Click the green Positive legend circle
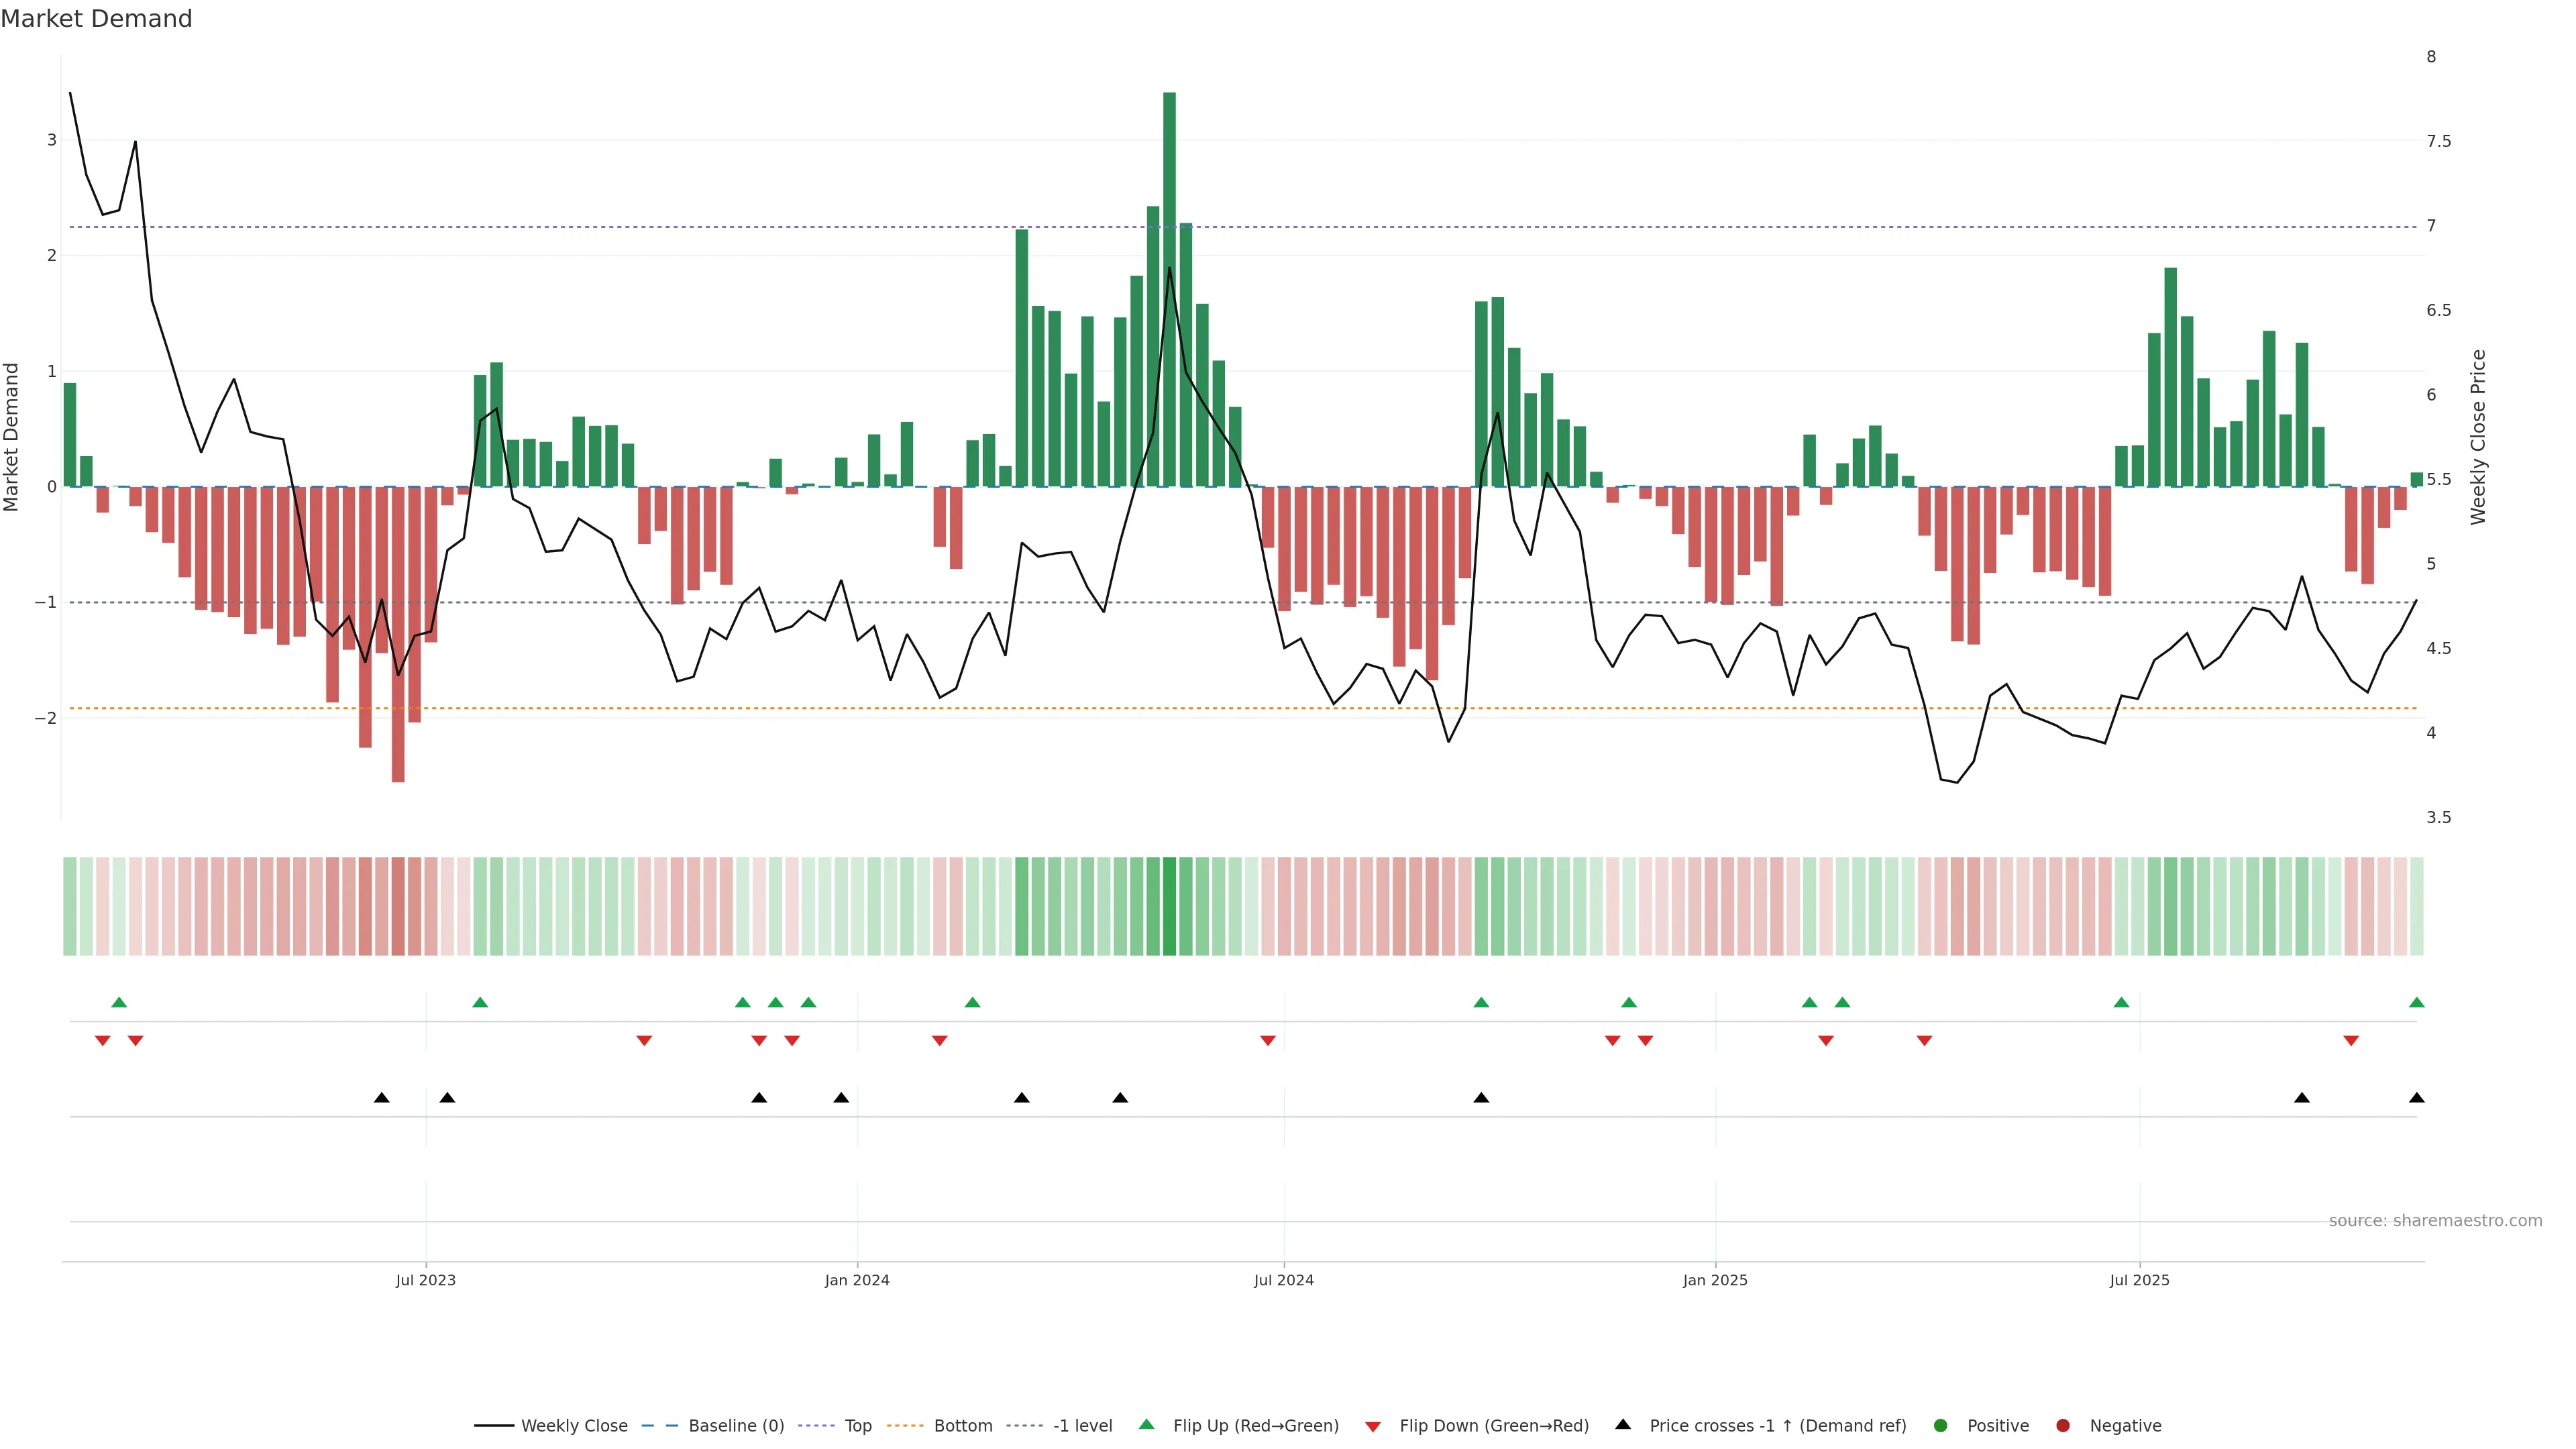Viewport: 2576px width, 1449px height. click(1941, 1425)
